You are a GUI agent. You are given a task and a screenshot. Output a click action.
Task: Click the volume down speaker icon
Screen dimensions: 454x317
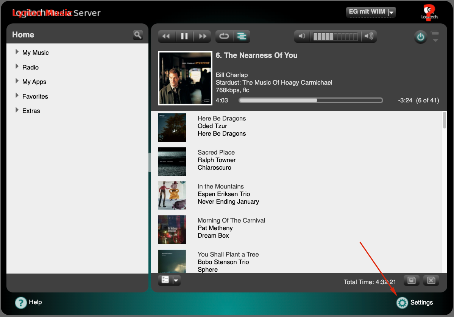click(302, 36)
